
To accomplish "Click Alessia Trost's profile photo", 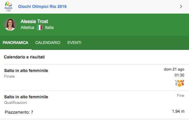I will pos(10,25).
